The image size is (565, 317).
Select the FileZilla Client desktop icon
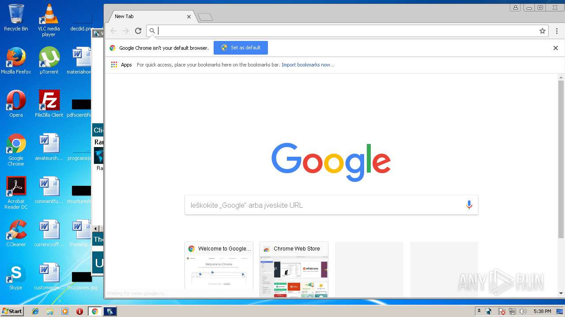tap(49, 104)
